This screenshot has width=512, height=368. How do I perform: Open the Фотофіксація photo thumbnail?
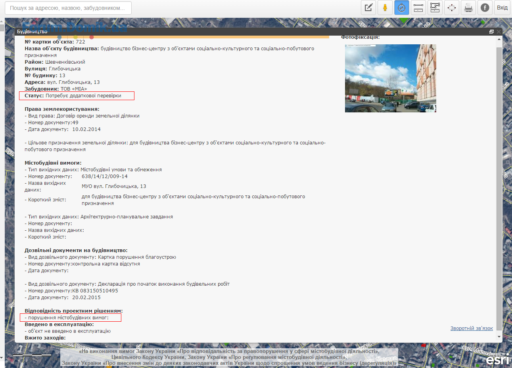391,78
